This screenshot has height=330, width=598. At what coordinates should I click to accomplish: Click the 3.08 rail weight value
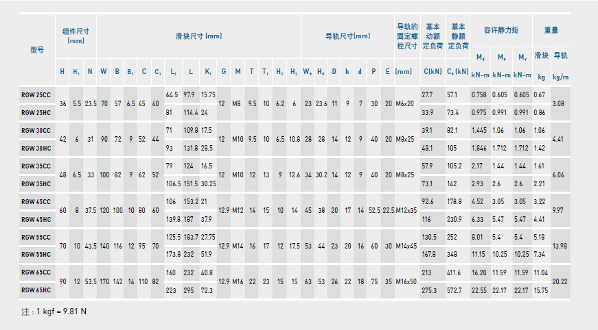click(560, 103)
